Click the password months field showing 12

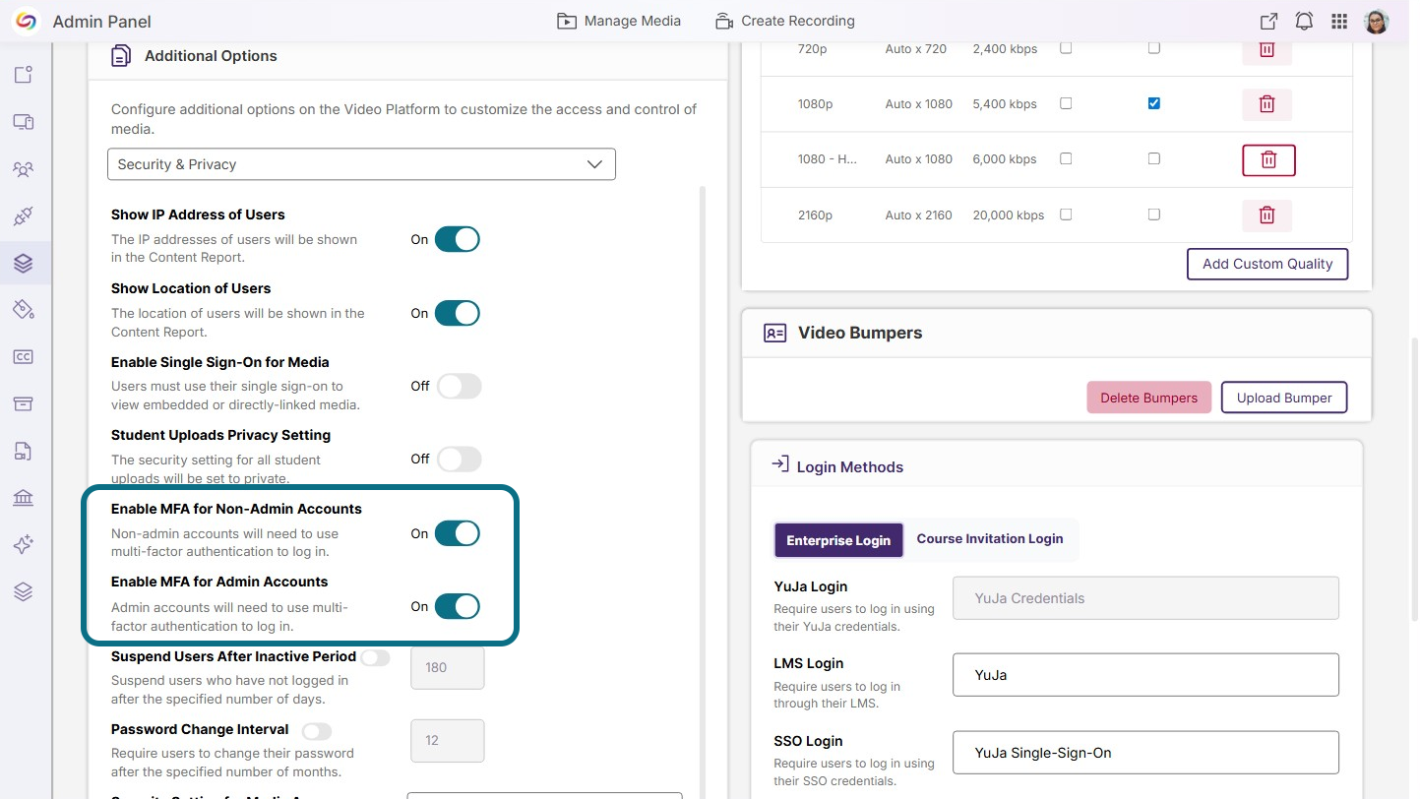click(x=448, y=741)
